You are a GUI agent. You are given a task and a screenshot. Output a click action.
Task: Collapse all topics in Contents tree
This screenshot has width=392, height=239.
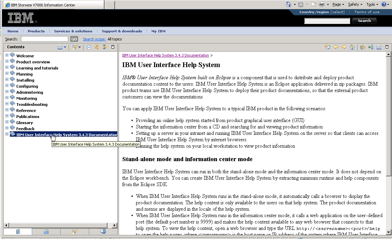89,47
